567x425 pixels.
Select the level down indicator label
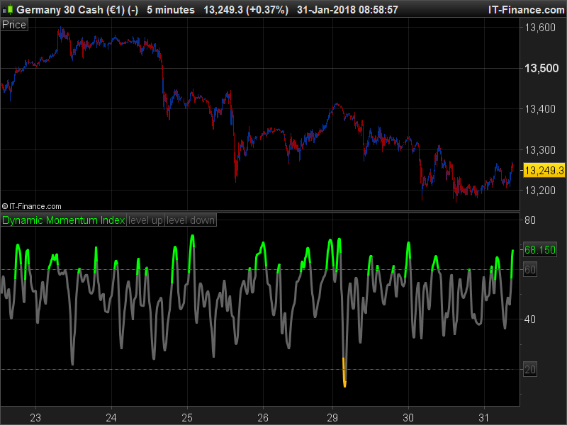[x=191, y=220]
